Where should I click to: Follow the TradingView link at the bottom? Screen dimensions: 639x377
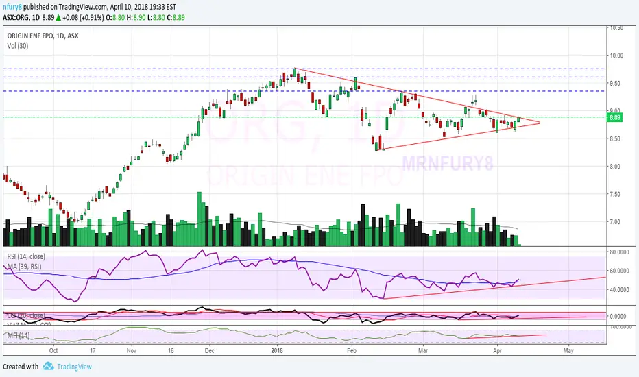tap(74, 367)
